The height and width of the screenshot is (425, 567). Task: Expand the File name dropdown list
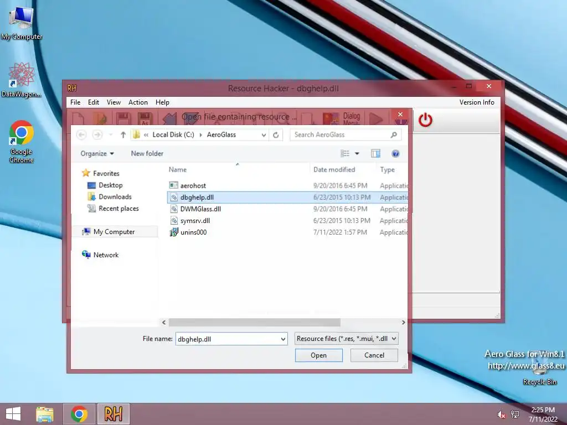click(x=283, y=339)
